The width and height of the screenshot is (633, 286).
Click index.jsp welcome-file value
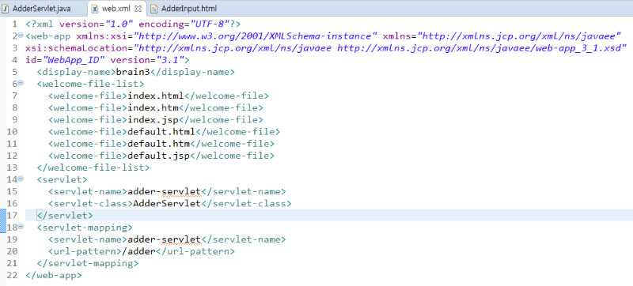pos(153,120)
